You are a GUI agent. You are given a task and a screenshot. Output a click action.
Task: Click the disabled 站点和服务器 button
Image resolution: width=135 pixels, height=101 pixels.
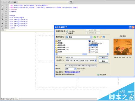coord(93,33)
